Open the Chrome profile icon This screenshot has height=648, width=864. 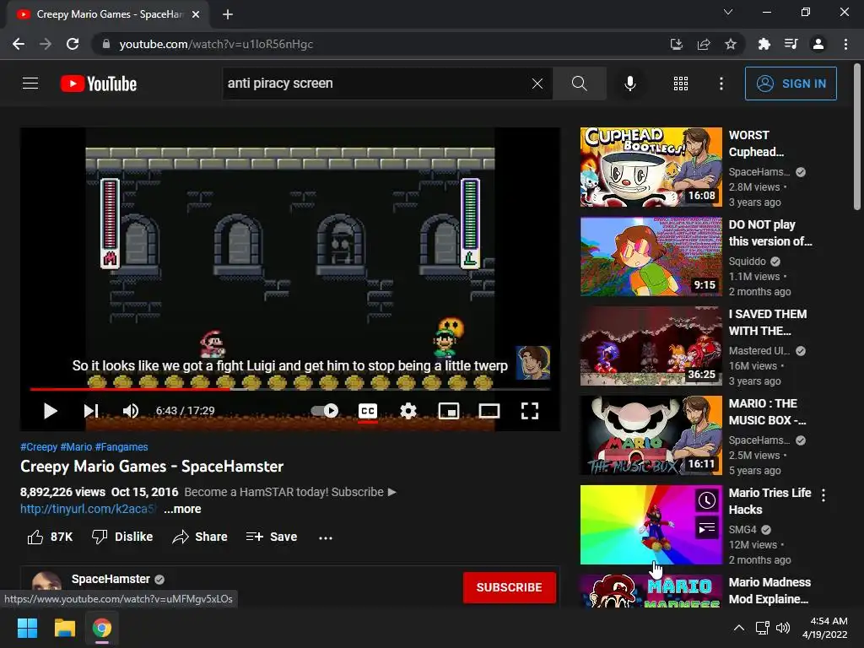(x=818, y=44)
